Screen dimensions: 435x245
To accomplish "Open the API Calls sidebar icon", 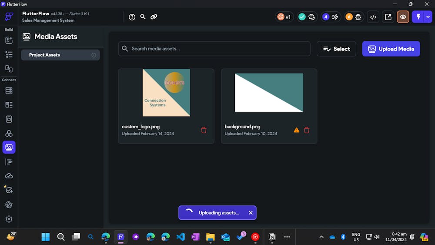I will [x=9, y=119].
